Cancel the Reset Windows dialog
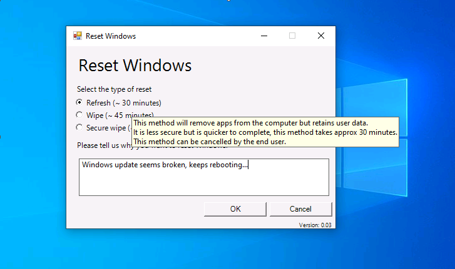455x269 pixels. pyautogui.click(x=300, y=209)
